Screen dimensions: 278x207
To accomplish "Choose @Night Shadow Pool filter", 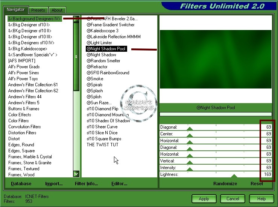I will (106, 49).
